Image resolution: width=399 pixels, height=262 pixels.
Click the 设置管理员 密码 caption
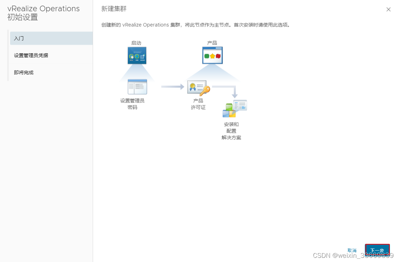coord(132,104)
